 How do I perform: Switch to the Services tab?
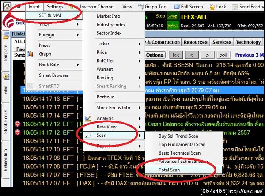point(222,42)
